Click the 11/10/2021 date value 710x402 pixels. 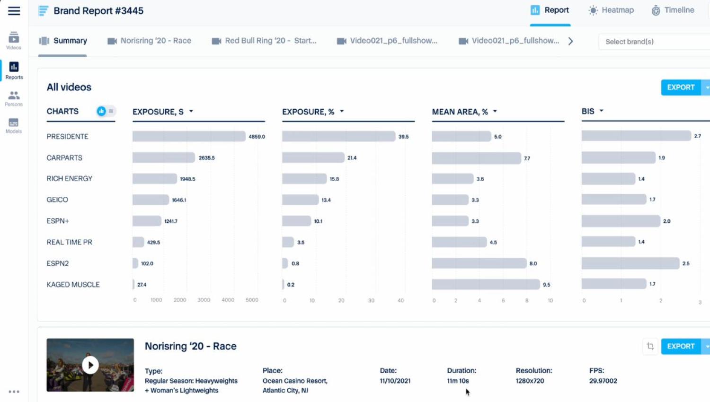[x=395, y=381]
